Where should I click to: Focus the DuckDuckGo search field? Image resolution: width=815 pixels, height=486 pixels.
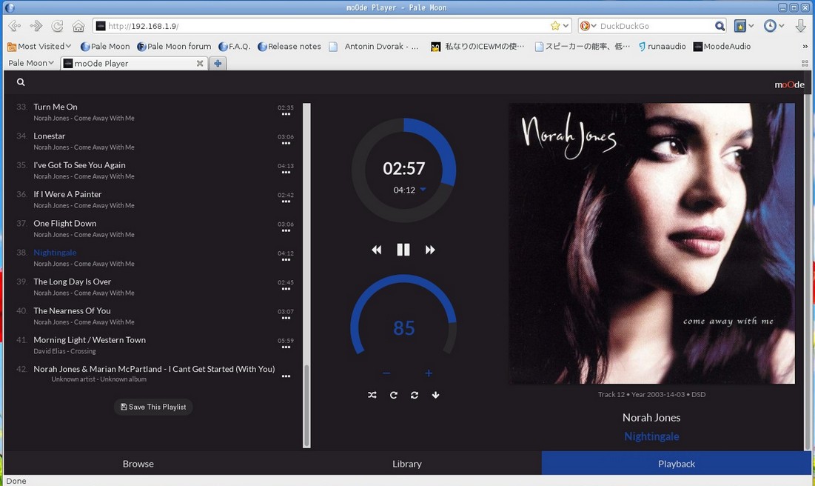[x=656, y=25]
